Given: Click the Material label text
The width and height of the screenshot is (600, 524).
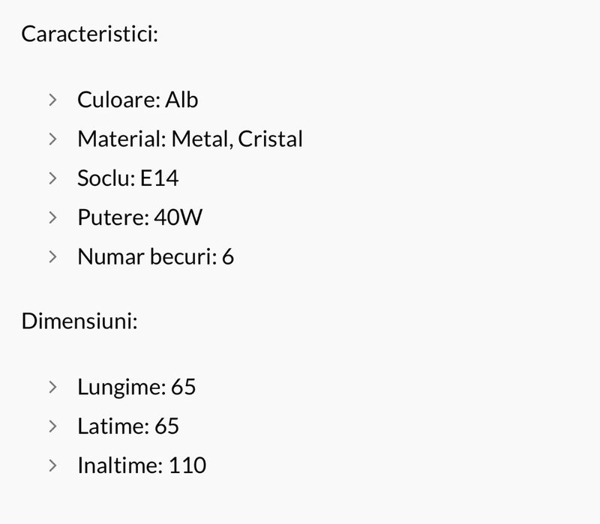Looking at the screenshot, I should pos(121,139).
